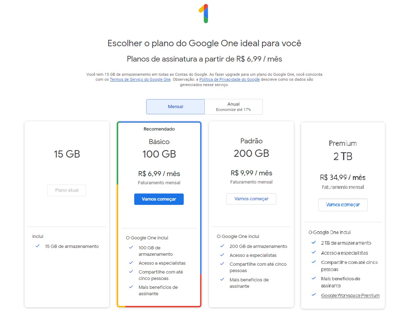Open Política de Privacidade do Google link
Viewport: 418px width, 318px height.
pyautogui.click(x=230, y=79)
